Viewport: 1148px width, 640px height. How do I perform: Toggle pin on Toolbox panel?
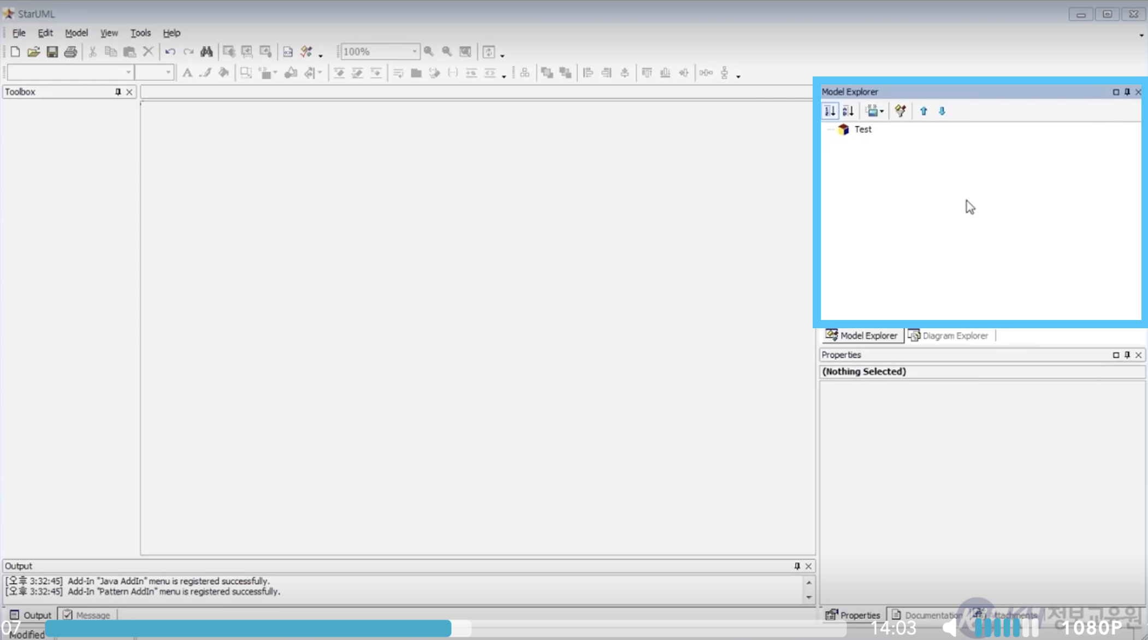click(x=117, y=92)
